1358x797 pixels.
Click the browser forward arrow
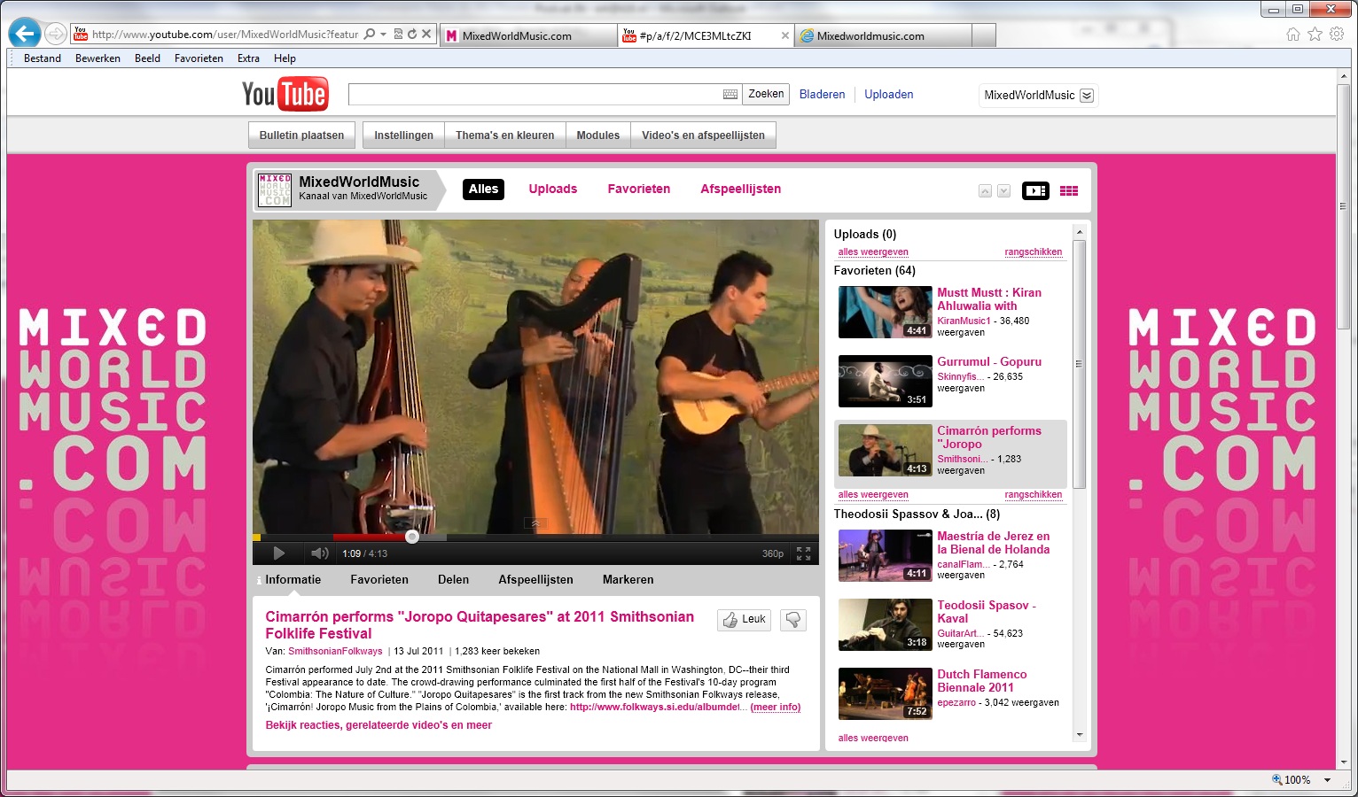pos(56,35)
